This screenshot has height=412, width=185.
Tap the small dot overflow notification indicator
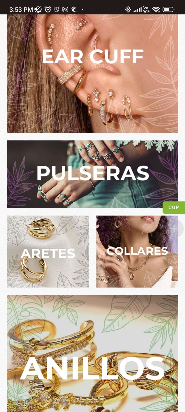[82, 10]
